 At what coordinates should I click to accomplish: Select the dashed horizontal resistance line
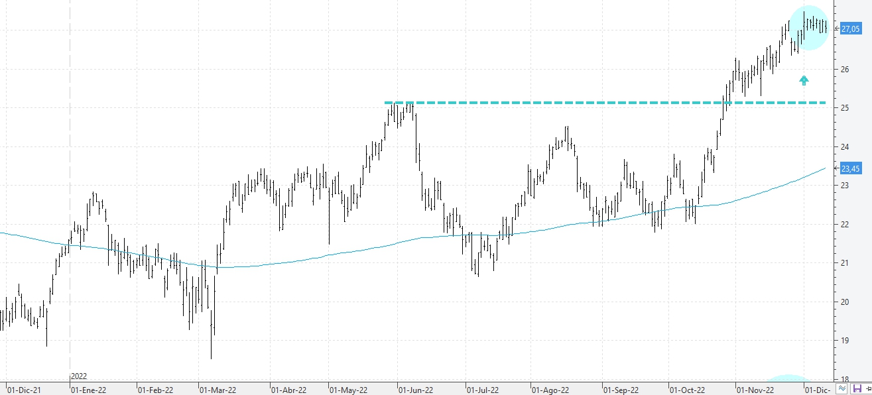point(605,103)
